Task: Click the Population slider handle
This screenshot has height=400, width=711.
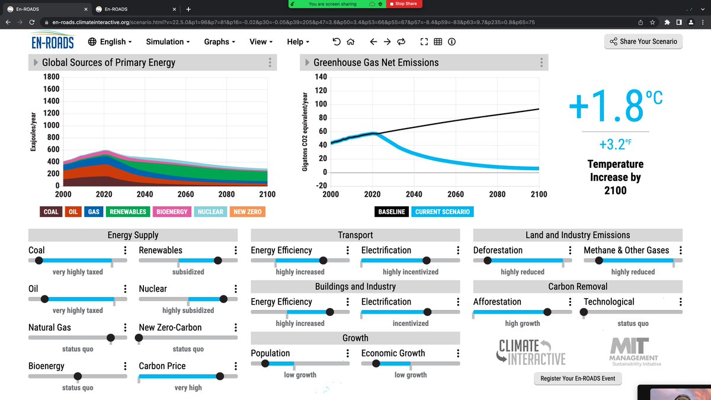Action: pos(265,363)
